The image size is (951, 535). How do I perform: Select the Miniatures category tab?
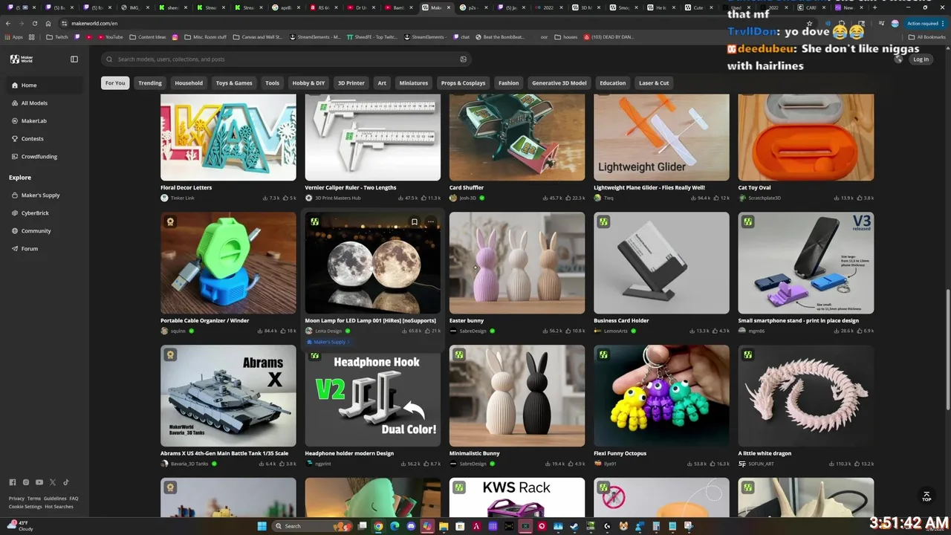(x=414, y=83)
